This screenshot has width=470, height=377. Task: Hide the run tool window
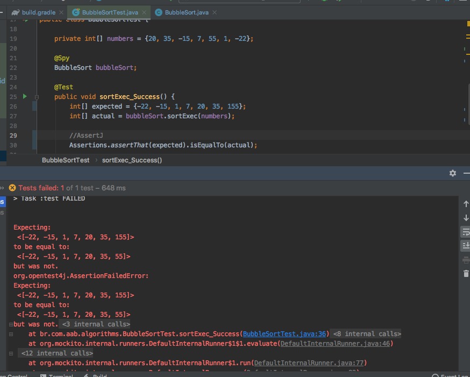(466, 173)
